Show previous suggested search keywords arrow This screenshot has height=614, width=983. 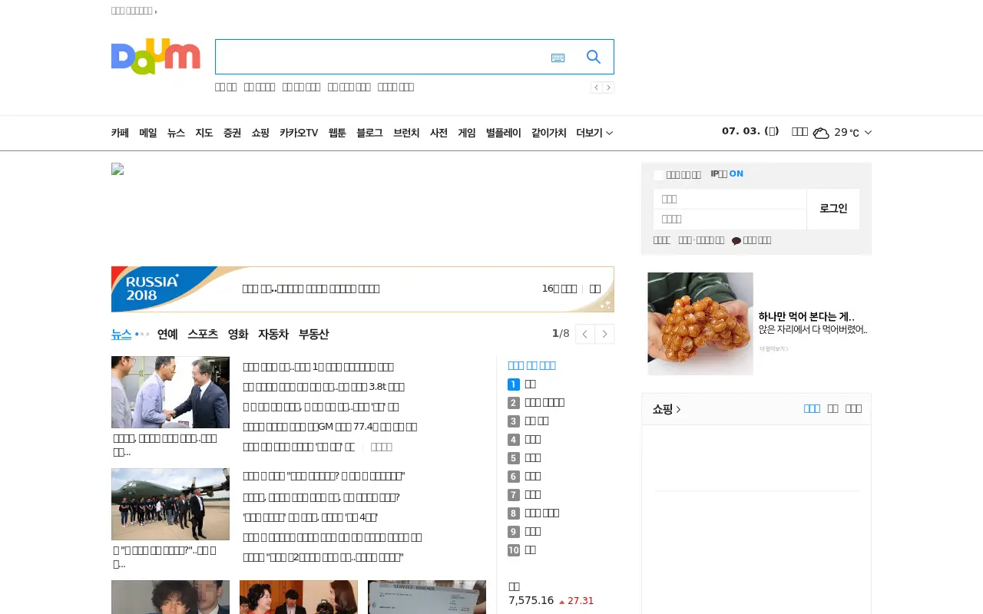[x=597, y=87]
